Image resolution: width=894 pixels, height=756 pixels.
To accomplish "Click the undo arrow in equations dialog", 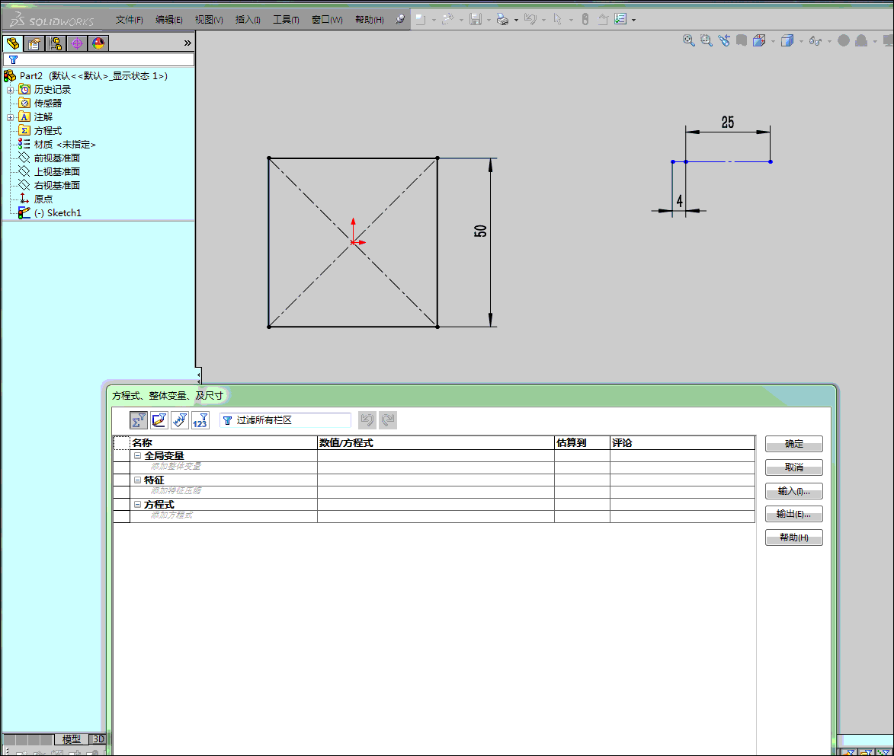I will point(367,420).
